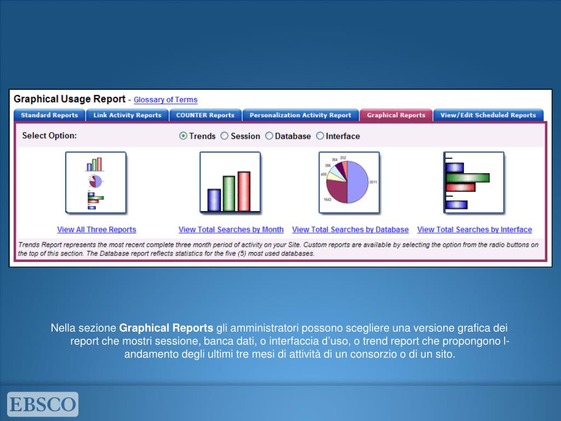
Task: Click the horizontal bar chart thumbnail for searches by interface
Action: [474, 183]
